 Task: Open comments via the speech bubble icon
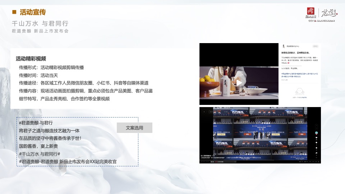[316, 143]
